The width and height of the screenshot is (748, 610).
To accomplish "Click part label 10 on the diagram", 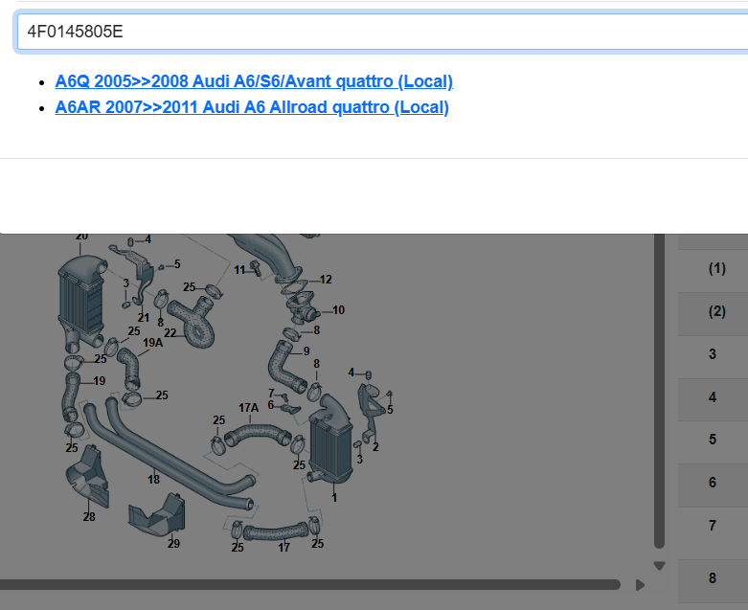I will 338,310.
